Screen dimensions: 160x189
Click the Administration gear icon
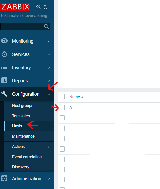point(4,178)
